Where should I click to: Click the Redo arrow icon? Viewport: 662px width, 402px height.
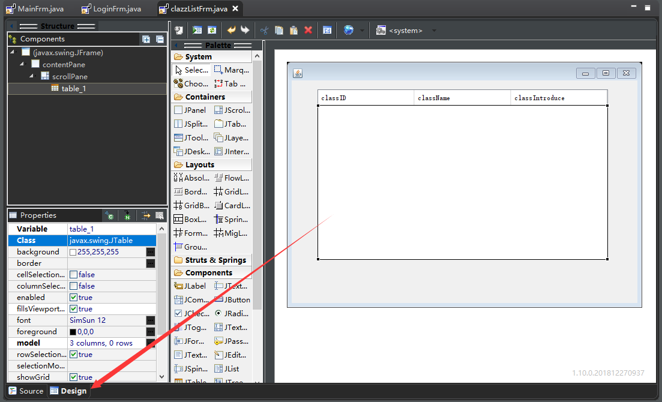pos(245,30)
